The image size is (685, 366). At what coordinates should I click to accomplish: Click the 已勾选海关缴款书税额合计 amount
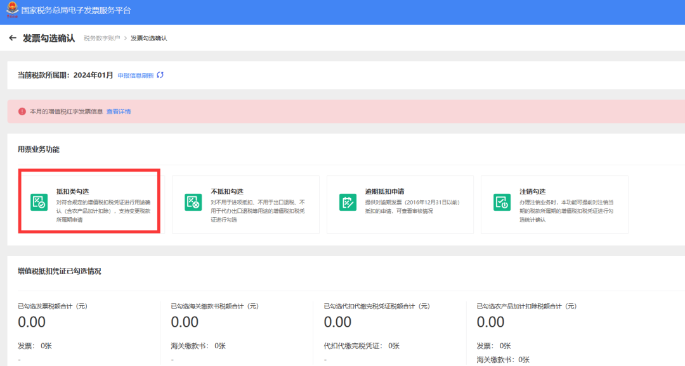point(185,322)
